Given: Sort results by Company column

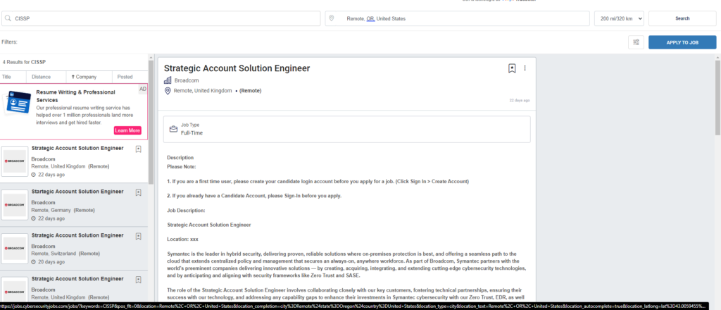Looking at the screenshot, I should click(x=84, y=77).
